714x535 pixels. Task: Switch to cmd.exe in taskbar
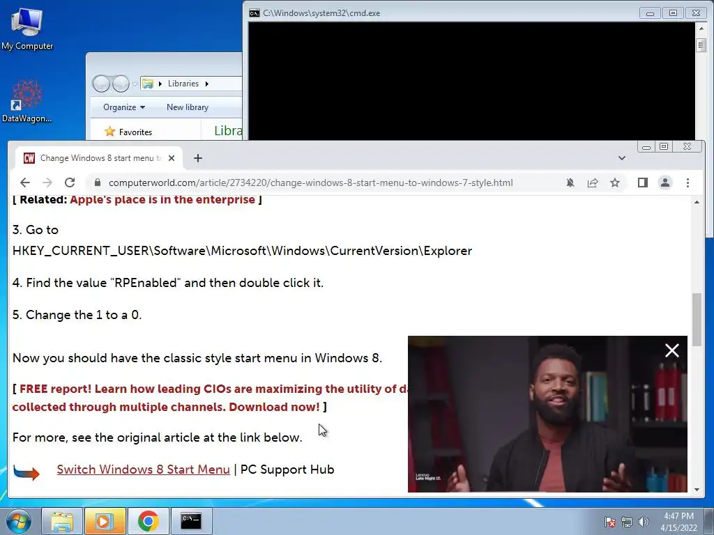coord(191,521)
